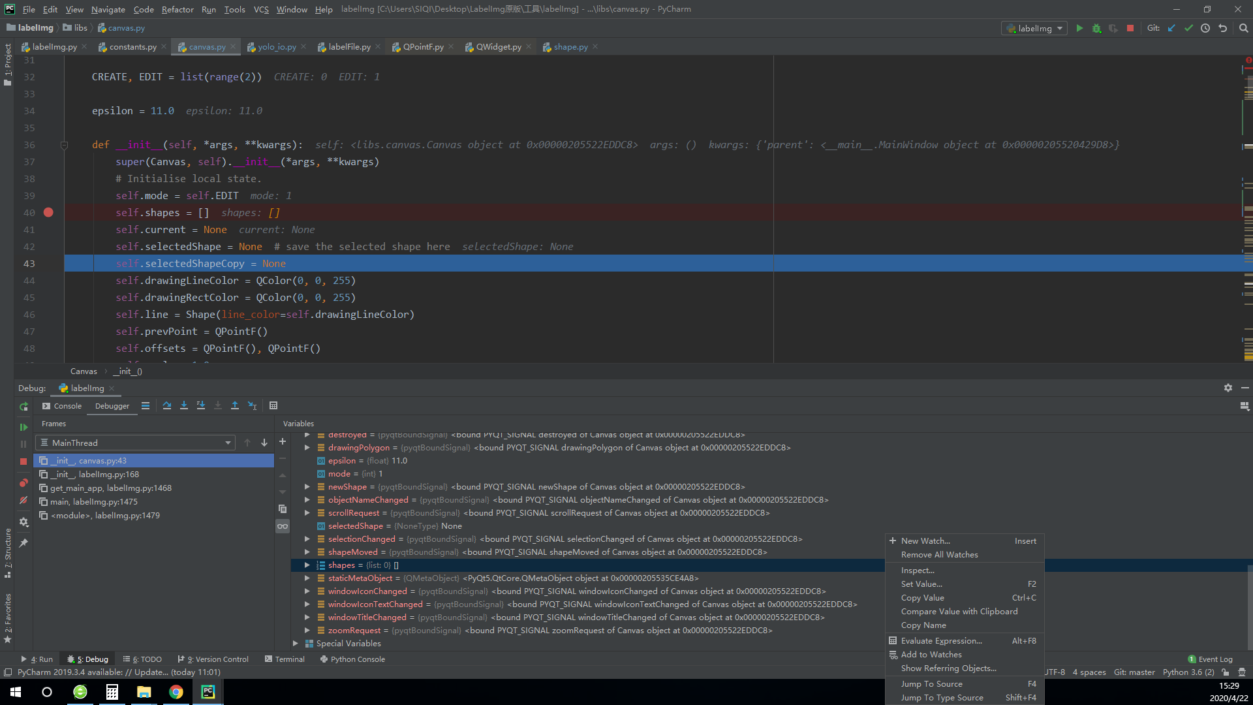Expand the shapes variable node
1253x705 pixels.
coord(307,565)
